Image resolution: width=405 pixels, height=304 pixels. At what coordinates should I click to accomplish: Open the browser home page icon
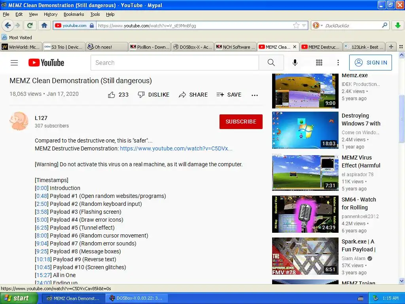(44, 25)
